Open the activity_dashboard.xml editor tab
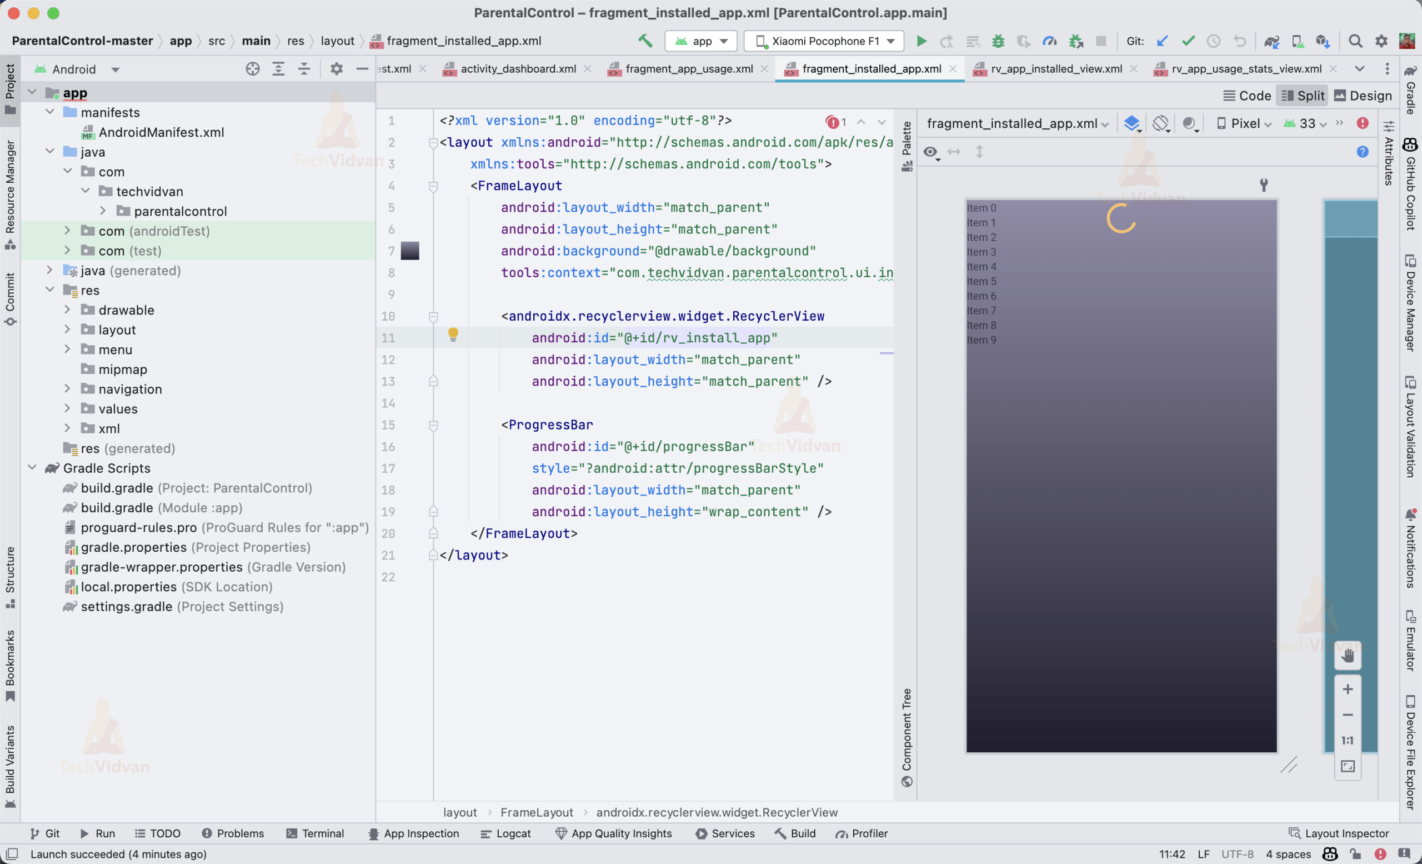Screen dimensions: 1422x864 click(x=517, y=69)
